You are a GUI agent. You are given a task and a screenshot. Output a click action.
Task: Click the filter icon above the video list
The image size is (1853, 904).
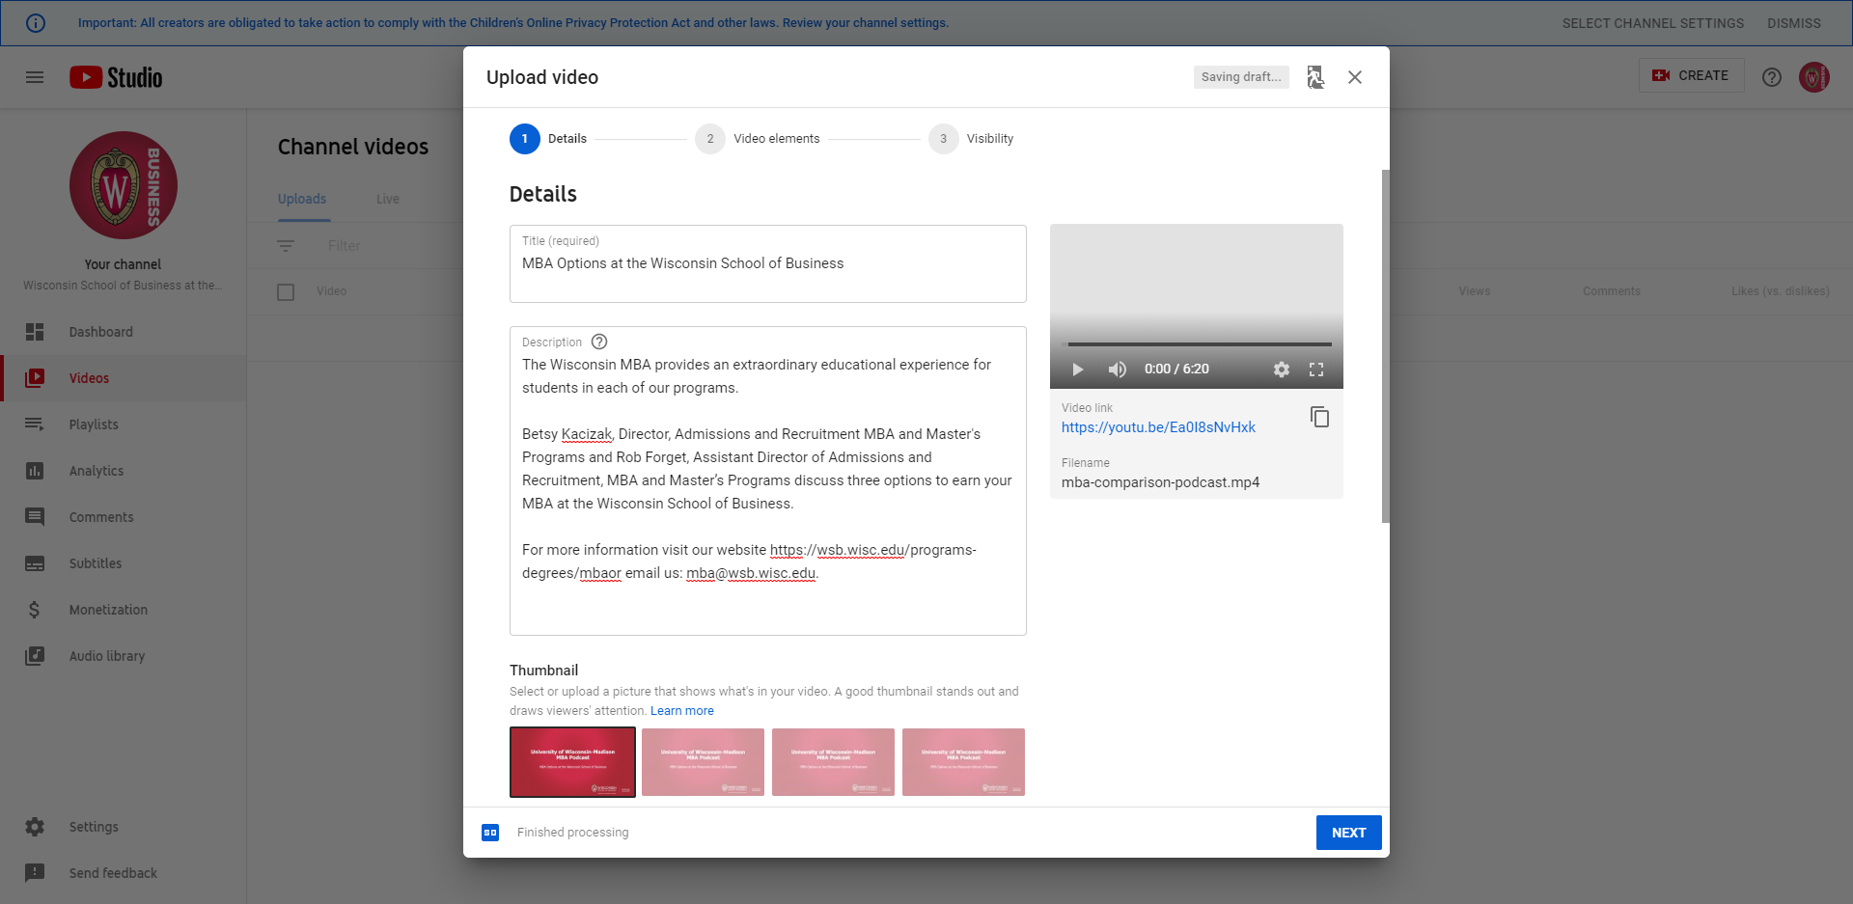point(287,245)
